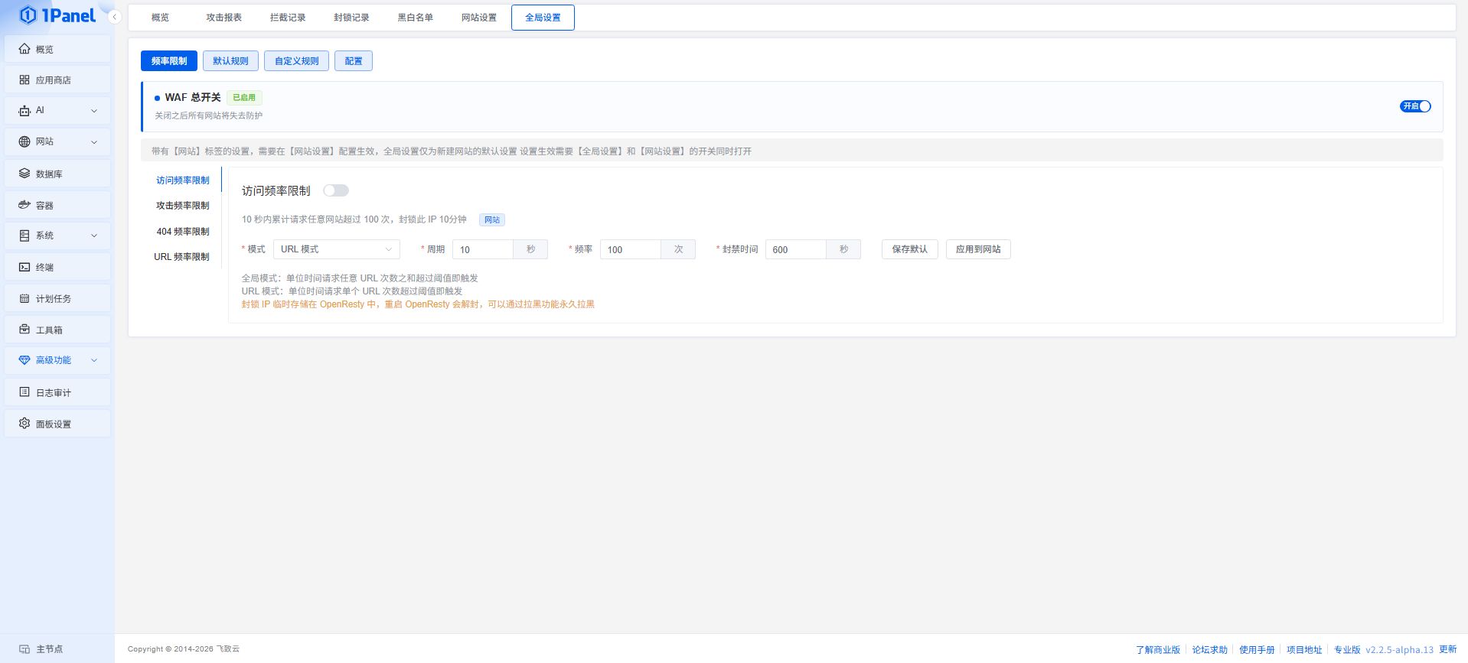Click the 1Panel logo
The width and height of the screenshot is (1468, 663).
coord(57,15)
